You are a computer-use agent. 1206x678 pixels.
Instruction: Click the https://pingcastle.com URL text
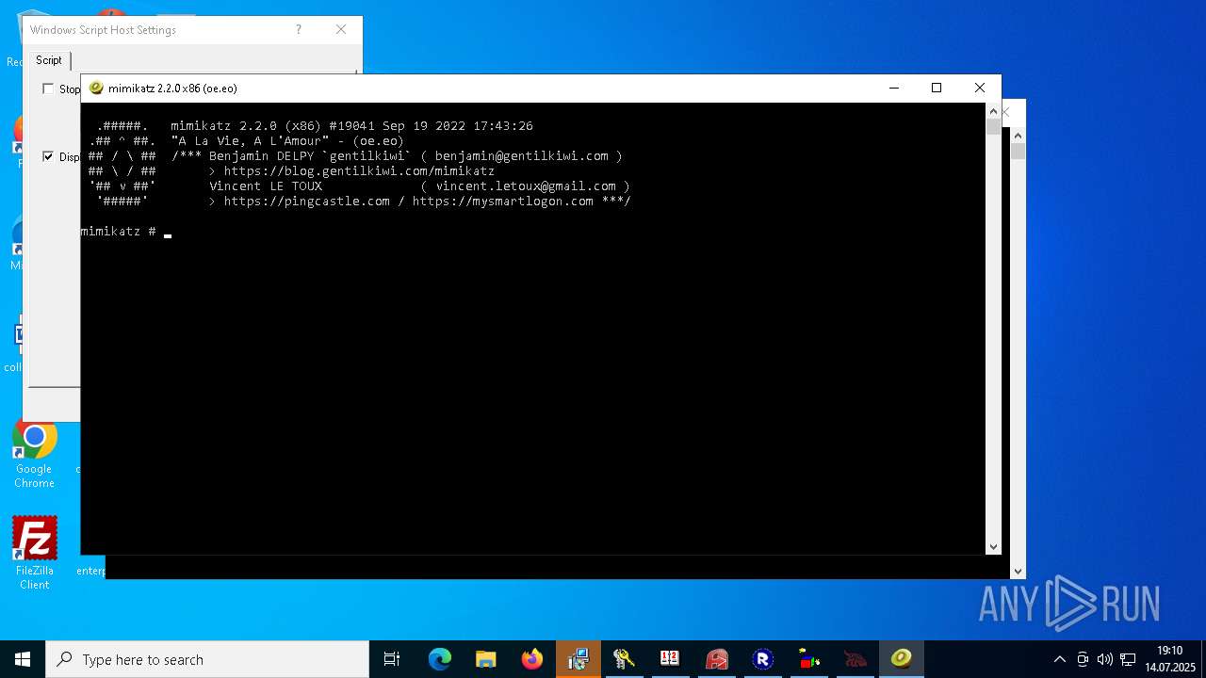[x=307, y=202]
